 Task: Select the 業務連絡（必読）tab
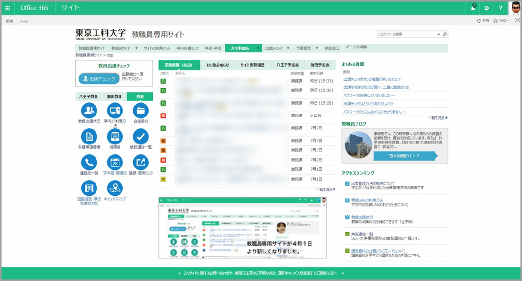tap(179, 65)
